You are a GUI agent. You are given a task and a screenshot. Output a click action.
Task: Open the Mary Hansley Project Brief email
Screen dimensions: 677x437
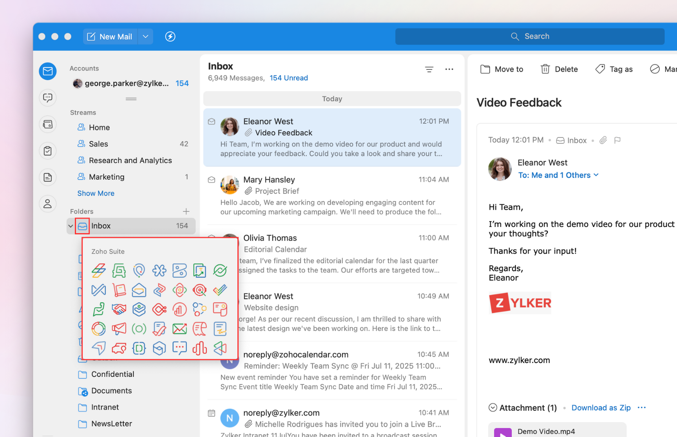click(332, 196)
